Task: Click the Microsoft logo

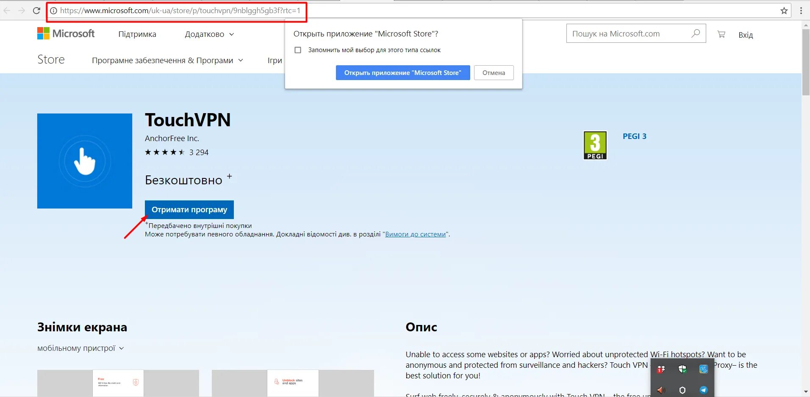Action: pos(66,33)
